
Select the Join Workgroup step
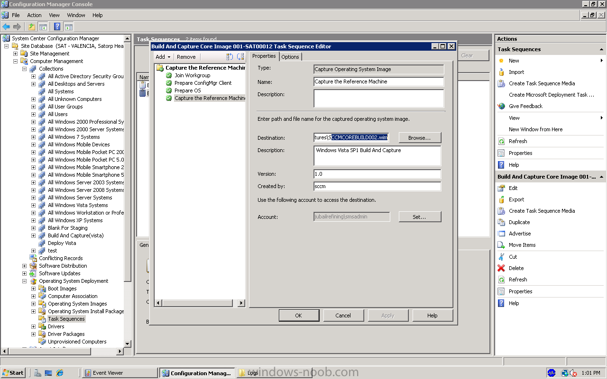coord(192,75)
